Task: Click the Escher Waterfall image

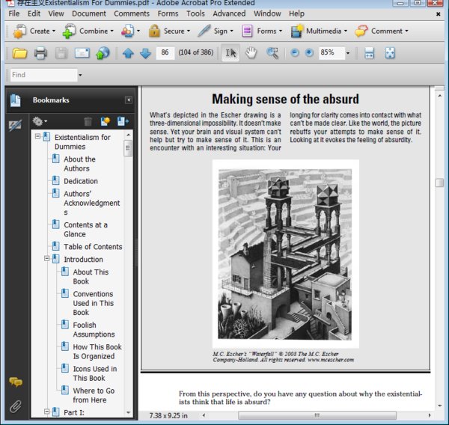Action: [285, 254]
